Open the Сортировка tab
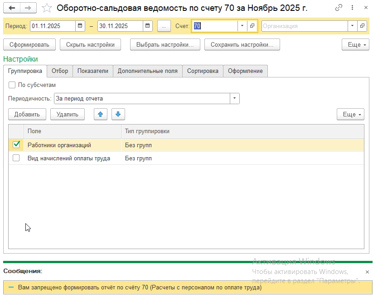 coord(203,71)
